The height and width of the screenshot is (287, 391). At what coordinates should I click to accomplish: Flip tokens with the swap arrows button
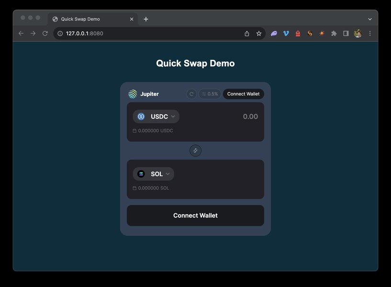click(x=195, y=151)
